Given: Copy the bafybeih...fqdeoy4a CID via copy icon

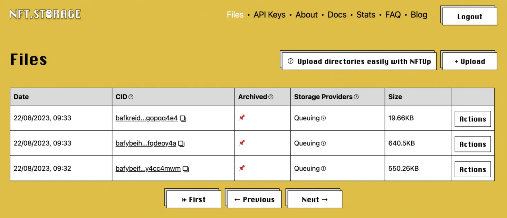Looking at the screenshot, I should 181,144.
